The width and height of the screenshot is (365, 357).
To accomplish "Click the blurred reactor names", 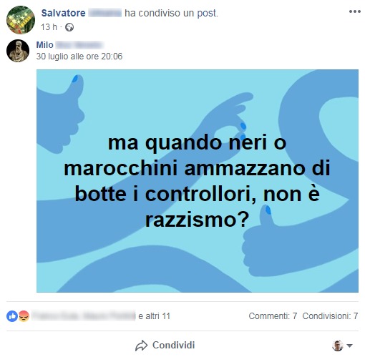I will point(84,316).
